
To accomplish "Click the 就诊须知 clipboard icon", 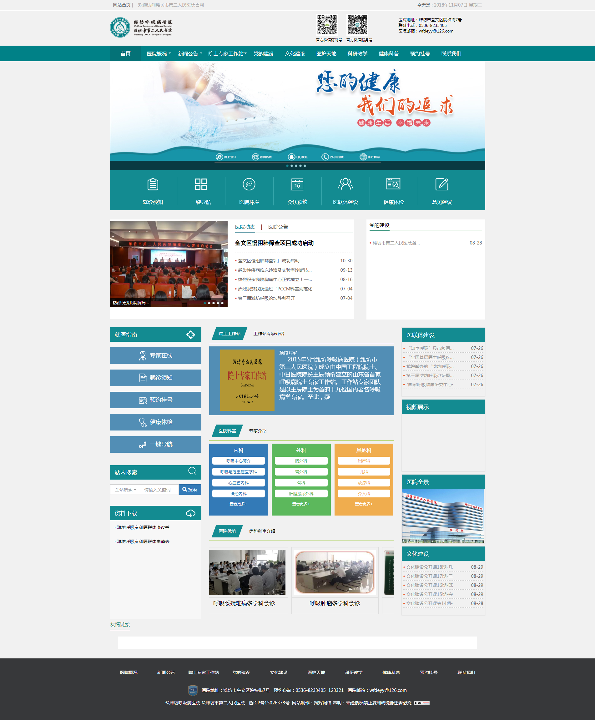I will [153, 184].
